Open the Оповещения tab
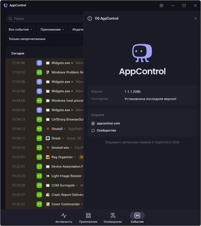 pos(112,218)
